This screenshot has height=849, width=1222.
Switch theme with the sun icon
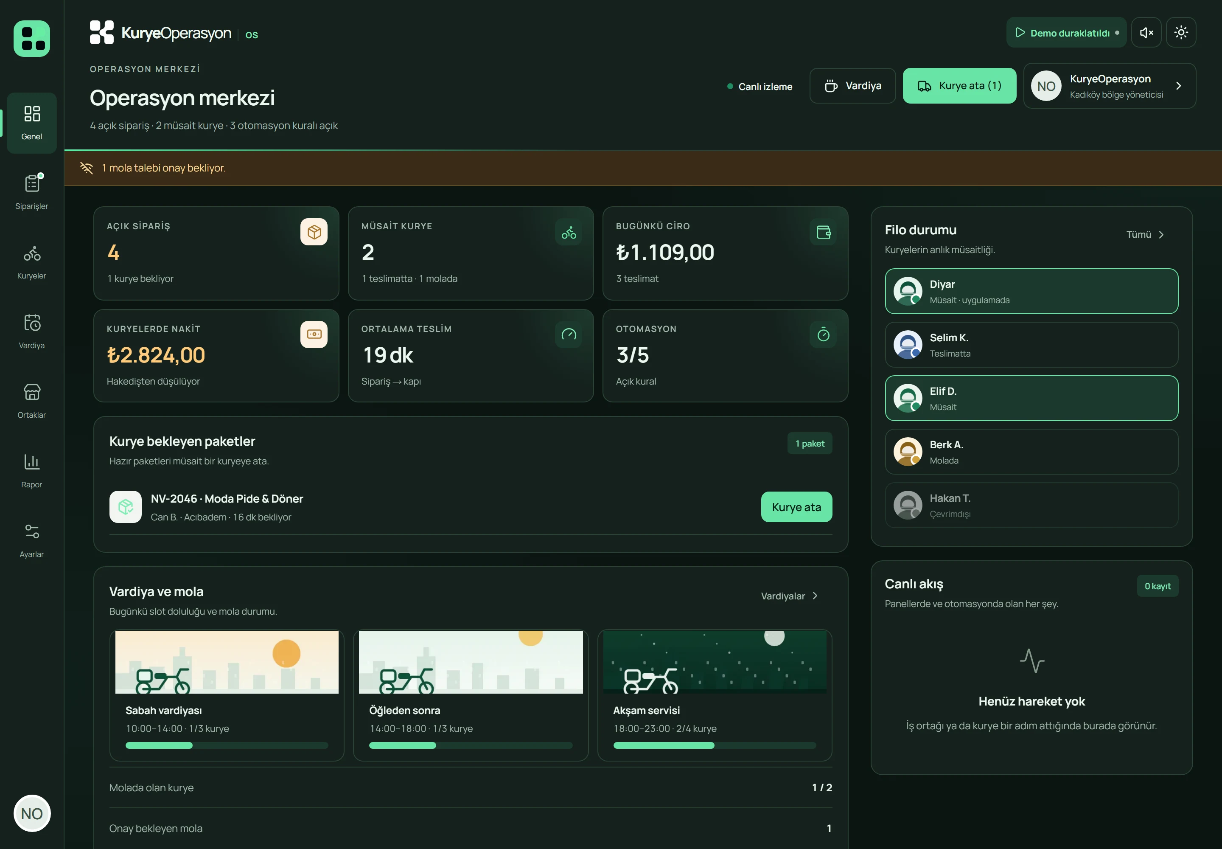[x=1181, y=32]
